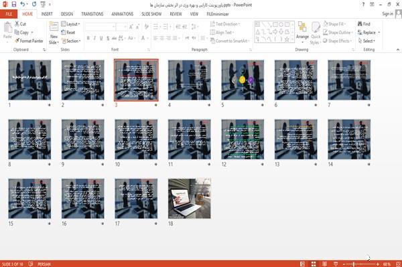The height and width of the screenshot is (267, 402).
Task: Toggle the second paragraph alignment button
Action: pyautogui.click(x=161, y=38)
